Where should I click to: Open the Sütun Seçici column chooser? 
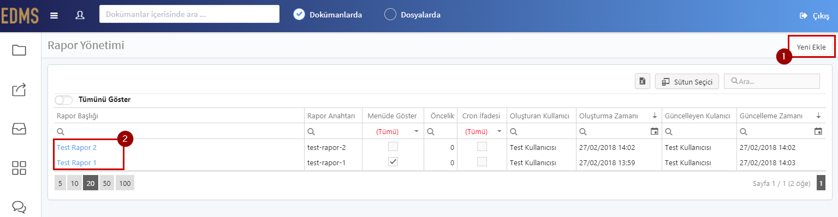[x=687, y=81]
